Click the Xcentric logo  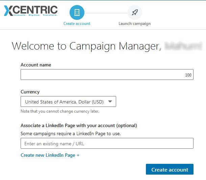[x=31, y=11]
